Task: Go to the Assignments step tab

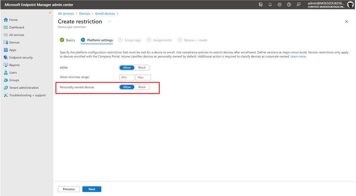Action: click(x=159, y=40)
